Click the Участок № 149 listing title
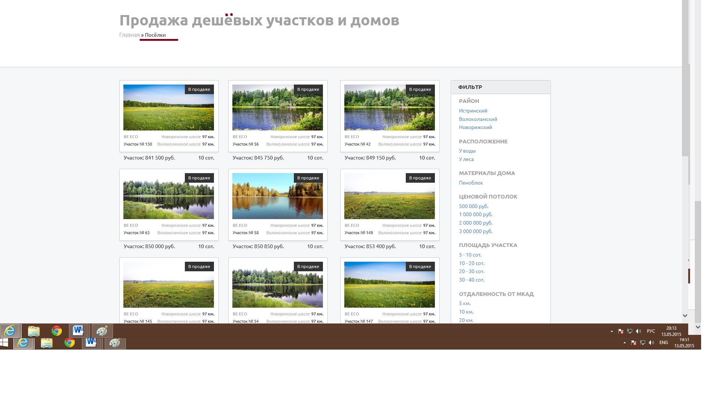Image resolution: width=707 pixels, height=397 pixels. [359, 233]
